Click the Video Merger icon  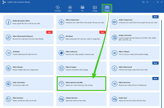pyautogui.click(x=8, y=68)
